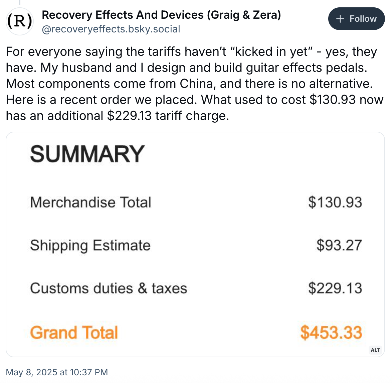The width and height of the screenshot is (392, 383).
Task: Toggle selection of the Shipping Estimate row
Action: click(x=90, y=245)
